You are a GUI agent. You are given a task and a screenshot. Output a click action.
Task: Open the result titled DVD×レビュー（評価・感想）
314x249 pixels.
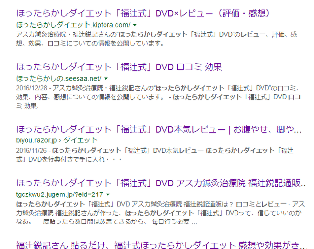click(143, 13)
